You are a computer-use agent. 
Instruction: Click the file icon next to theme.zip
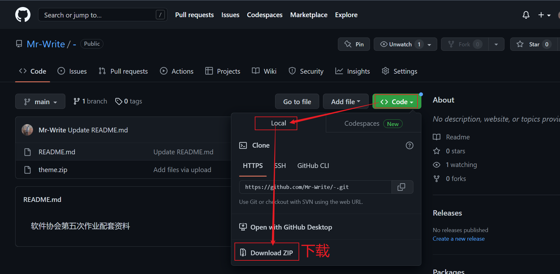(28, 170)
